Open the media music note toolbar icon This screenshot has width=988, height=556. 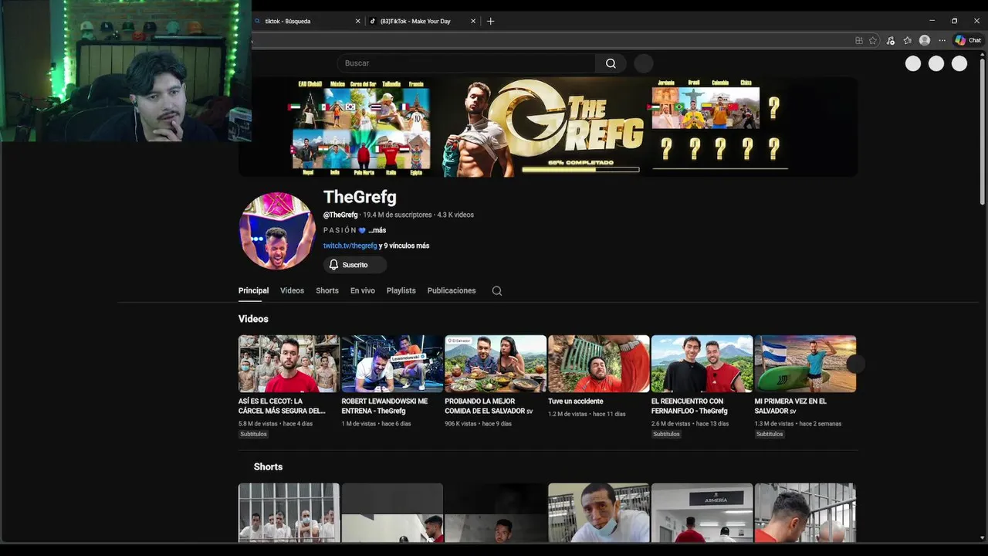click(890, 40)
